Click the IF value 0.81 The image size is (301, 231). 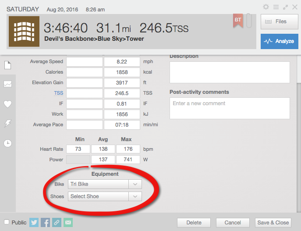[122, 104]
